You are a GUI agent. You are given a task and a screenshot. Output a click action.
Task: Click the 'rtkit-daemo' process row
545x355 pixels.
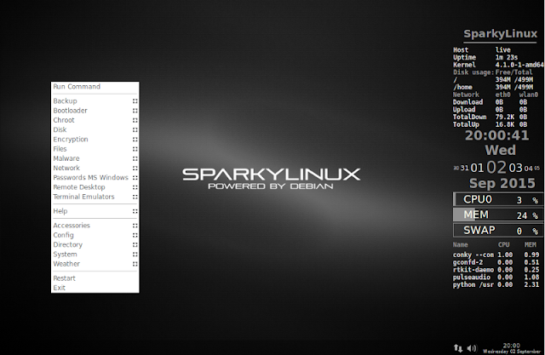pos(496,270)
